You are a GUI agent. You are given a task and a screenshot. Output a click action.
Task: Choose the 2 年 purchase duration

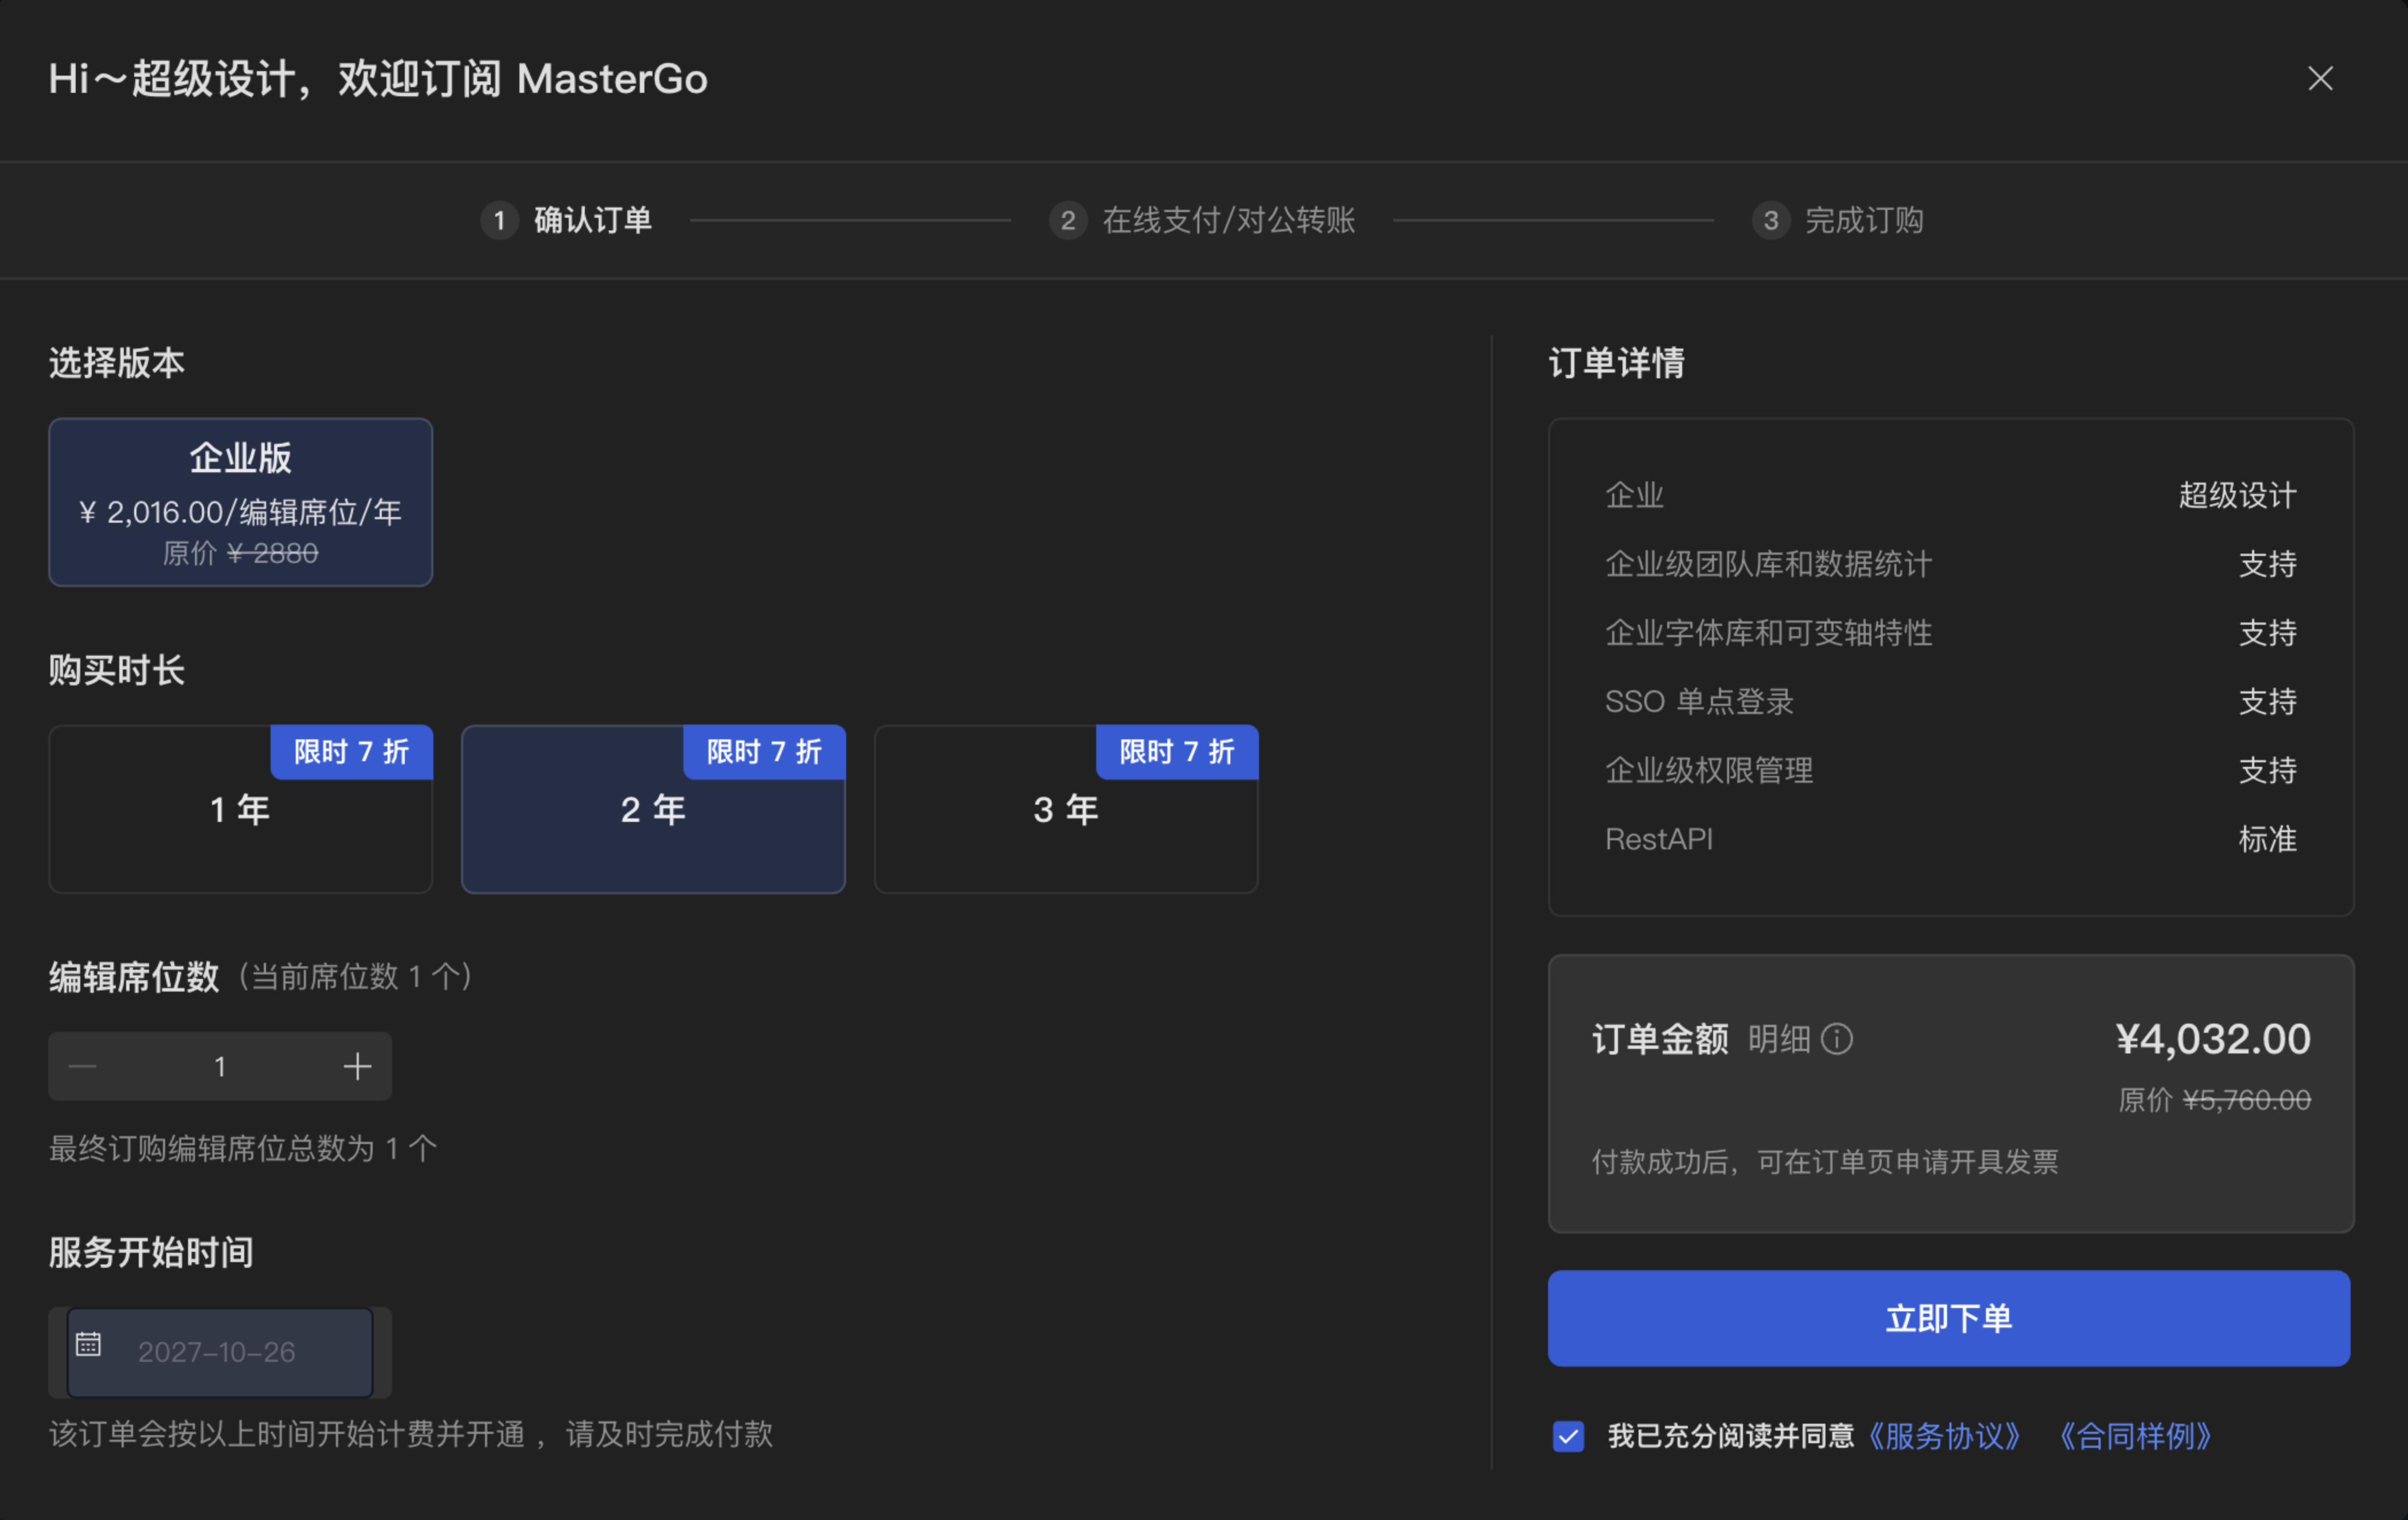[653, 809]
